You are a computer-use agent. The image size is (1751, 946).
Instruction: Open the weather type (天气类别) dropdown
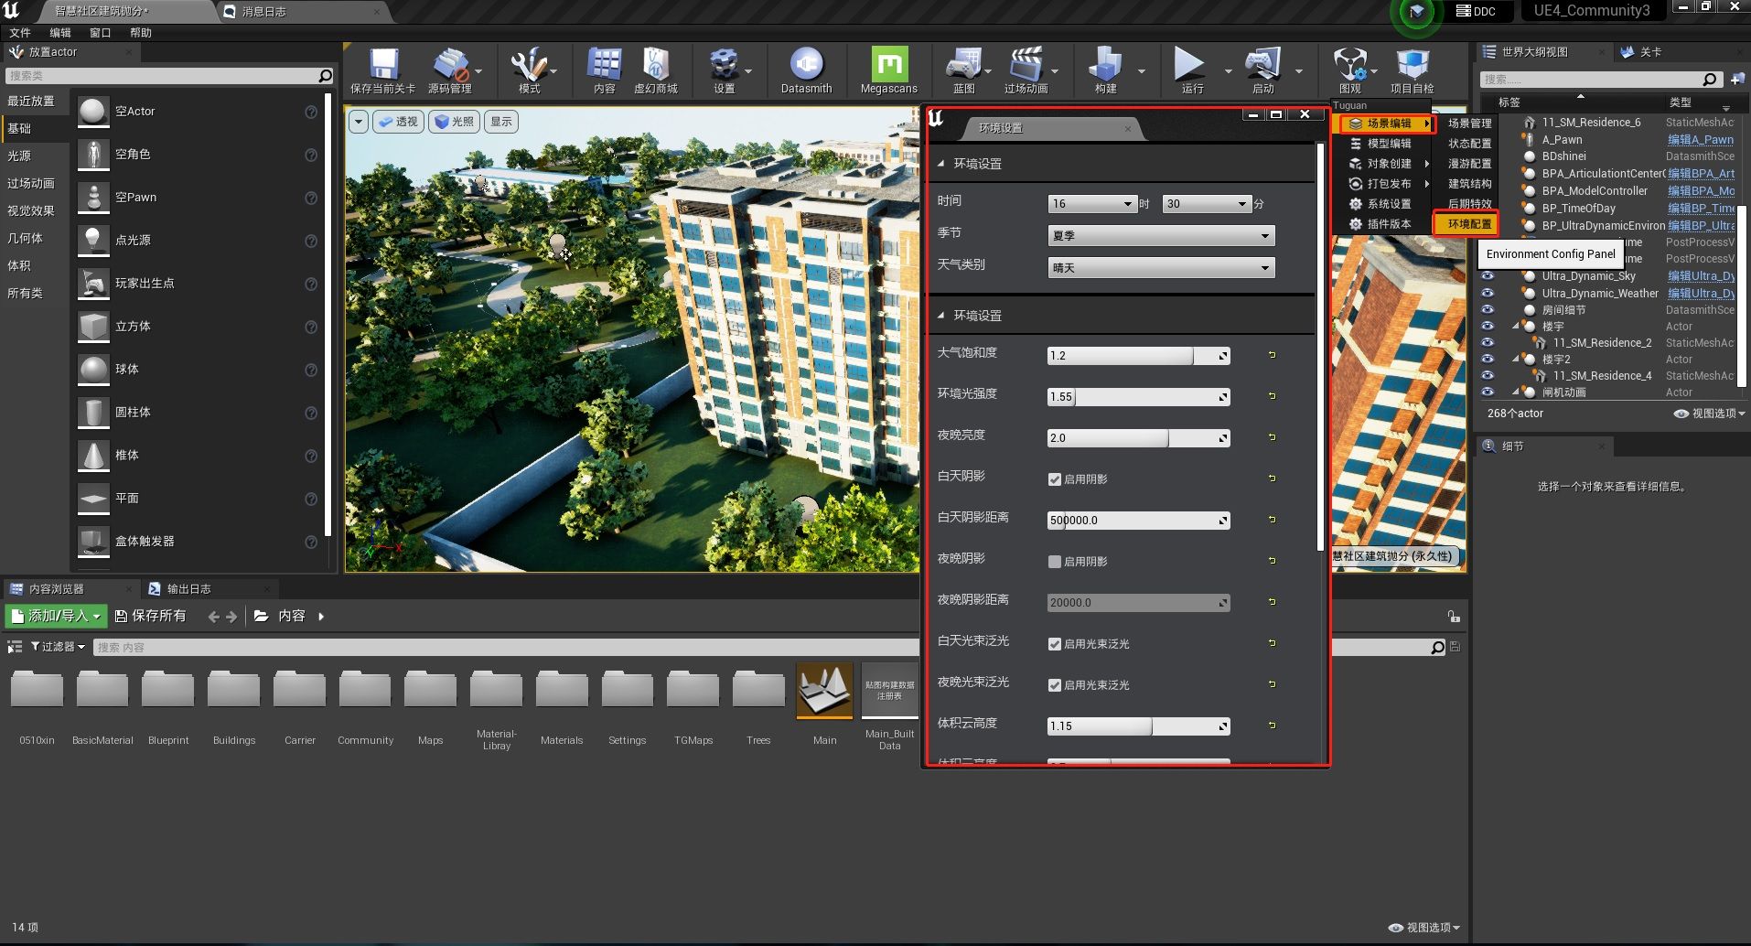tap(1161, 268)
